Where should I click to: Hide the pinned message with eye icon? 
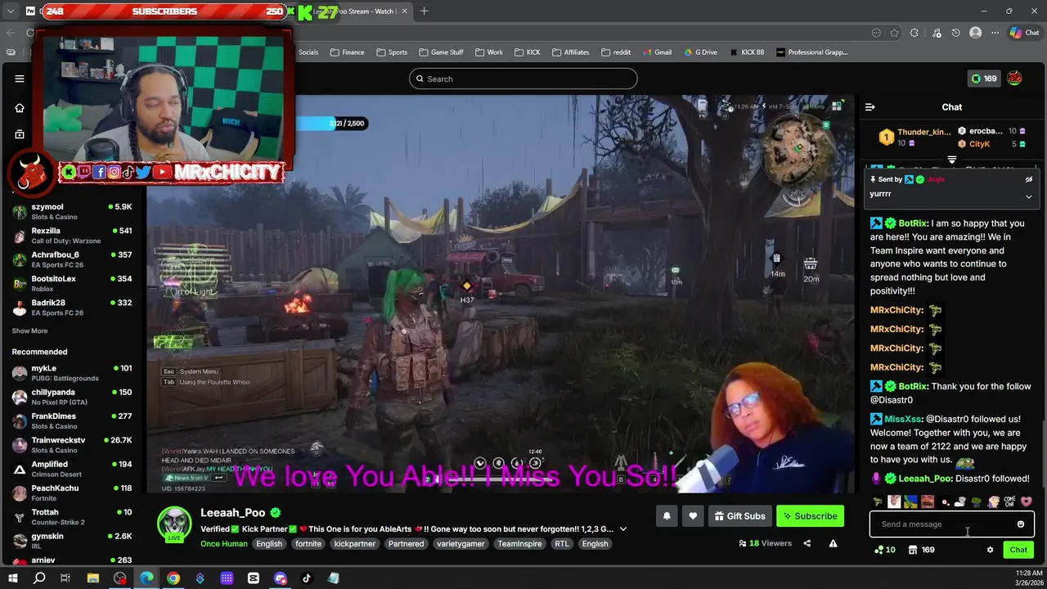point(1028,179)
